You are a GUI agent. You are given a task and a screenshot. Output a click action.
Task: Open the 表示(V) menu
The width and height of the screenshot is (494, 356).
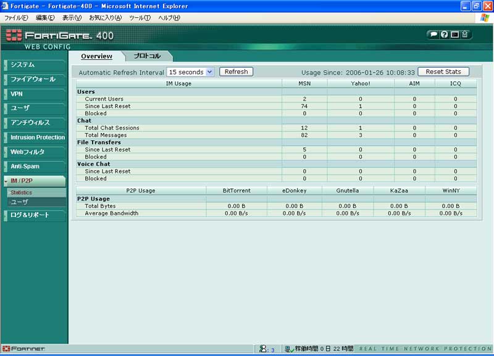[x=72, y=18]
